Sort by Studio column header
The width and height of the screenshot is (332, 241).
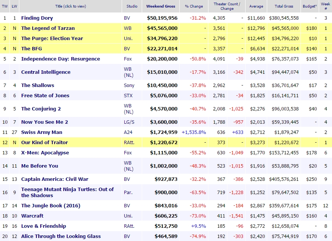(132, 6)
